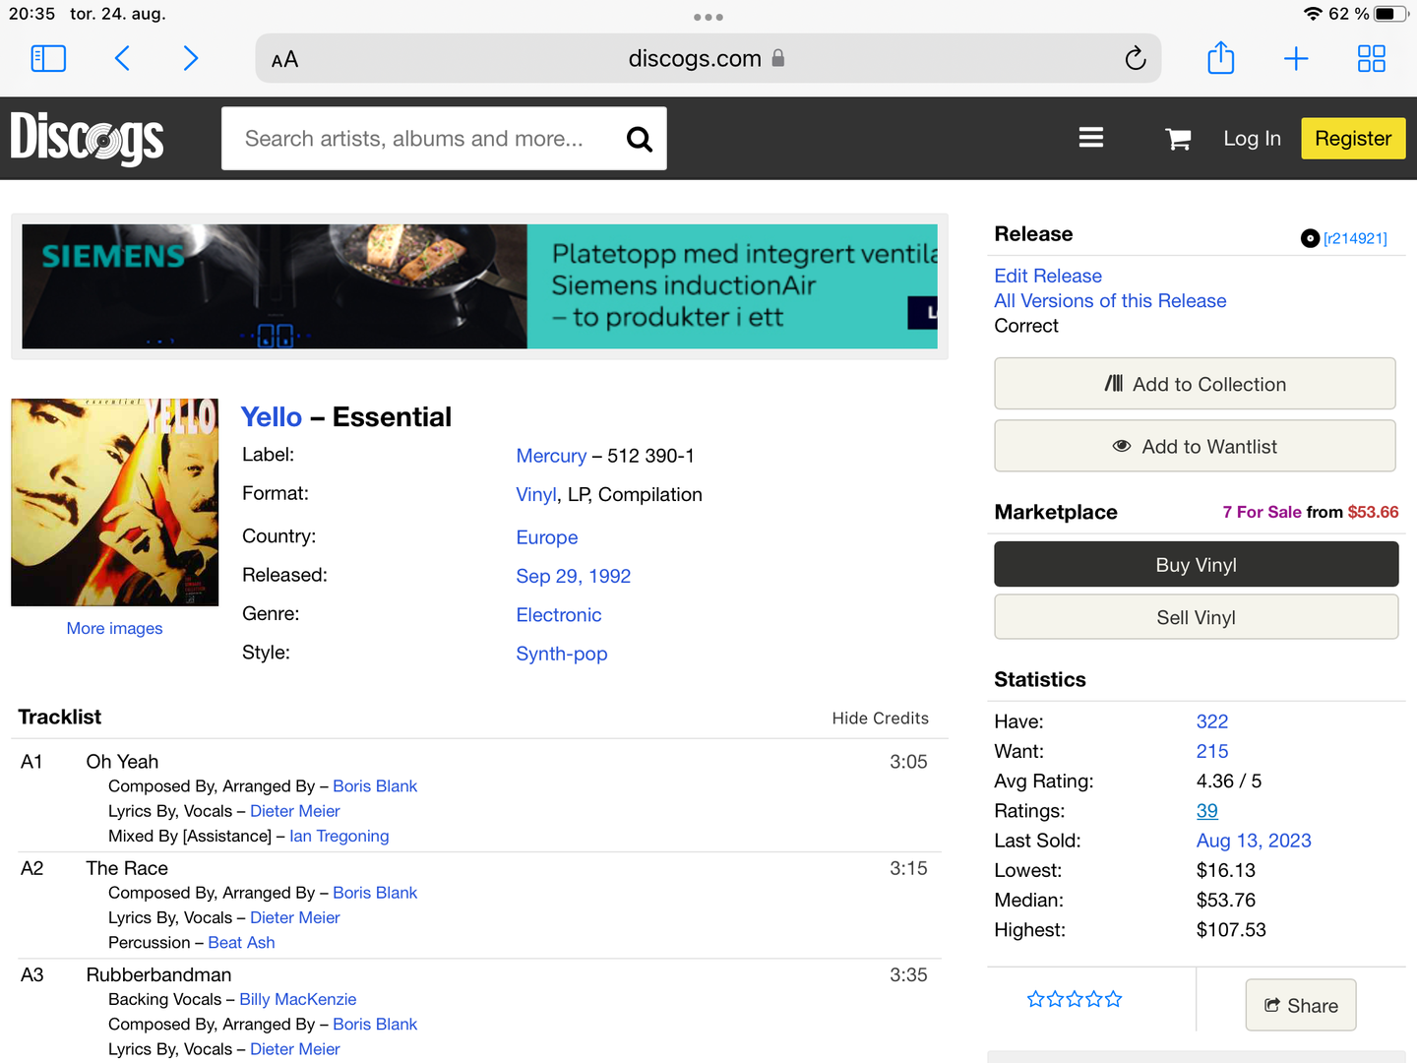Rate the release five stars
The image size is (1417, 1063).
(1113, 1000)
